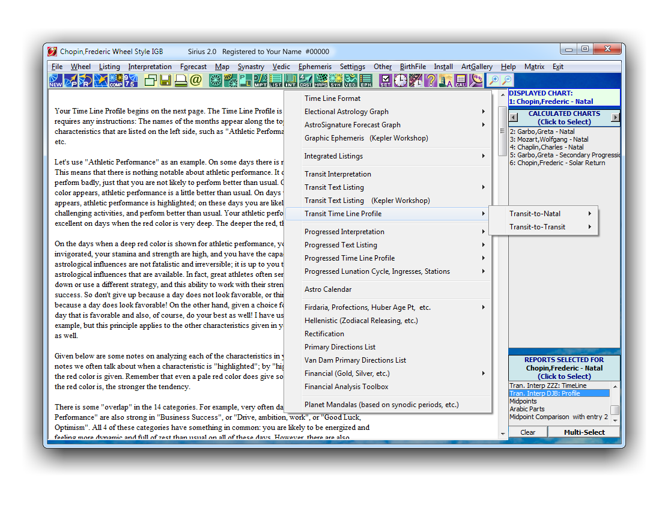Click the first clock toolbar icon
This screenshot has height=514, width=668.
pos(401,80)
